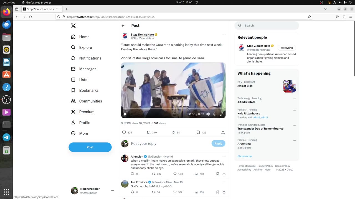Screen dimensions: 355x199
Task: Repost AlienLion's comment
Action: (154, 174)
